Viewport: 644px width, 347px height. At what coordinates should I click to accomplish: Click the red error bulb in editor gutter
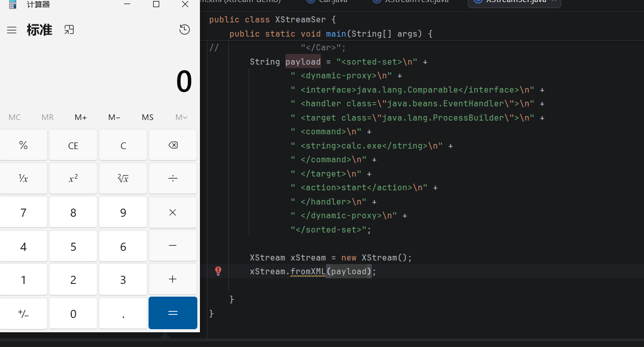[218, 271]
